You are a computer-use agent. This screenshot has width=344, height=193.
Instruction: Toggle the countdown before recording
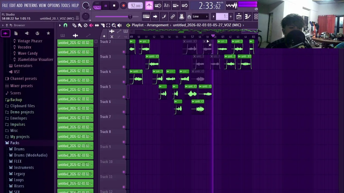click(x=167, y=5)
